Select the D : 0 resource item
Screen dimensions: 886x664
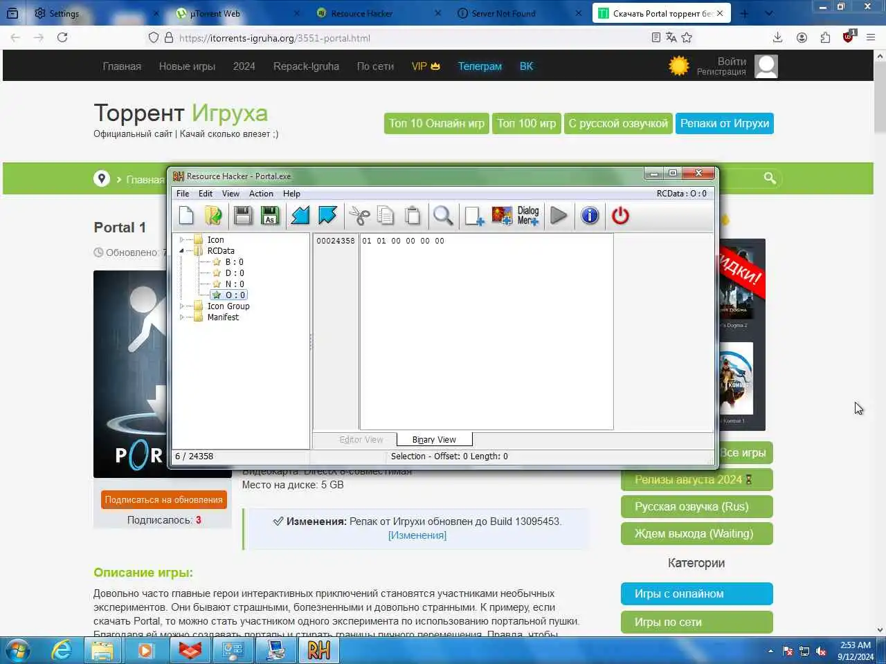coord(234,273)
